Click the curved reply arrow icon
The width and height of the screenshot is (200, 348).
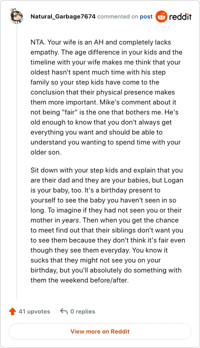click(64, 311)
